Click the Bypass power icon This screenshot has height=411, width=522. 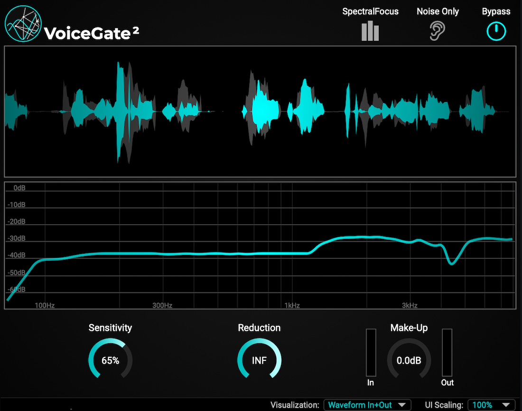(x=496, y=31)
